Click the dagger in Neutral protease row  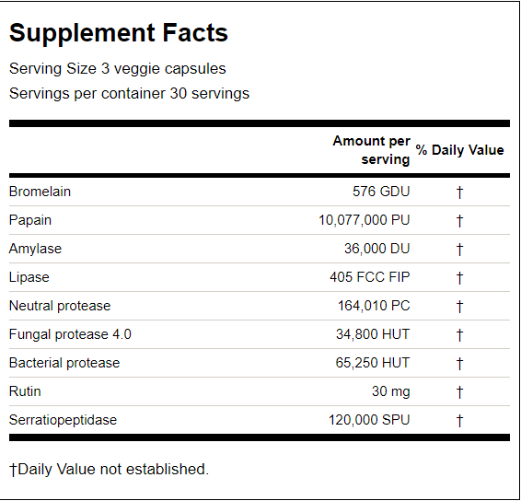pos(459,307)
